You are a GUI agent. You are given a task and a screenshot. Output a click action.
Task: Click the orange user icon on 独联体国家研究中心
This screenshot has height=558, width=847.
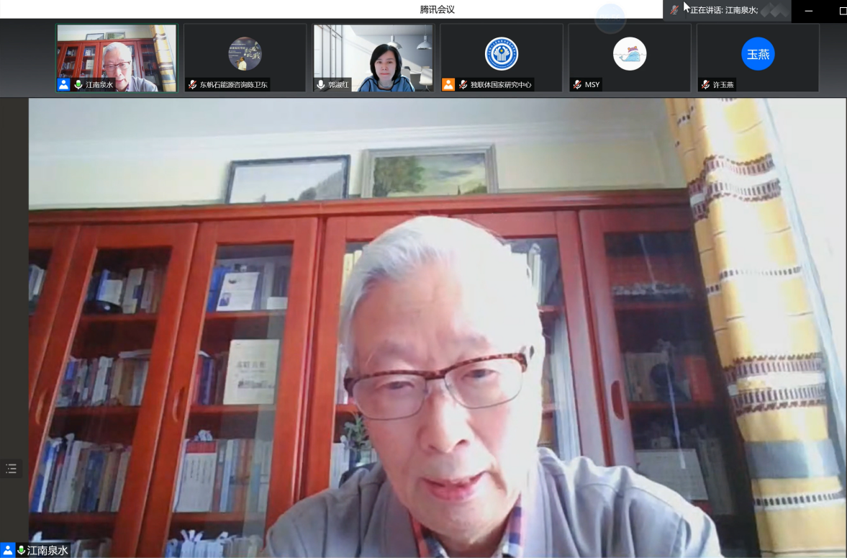point(448,85)
